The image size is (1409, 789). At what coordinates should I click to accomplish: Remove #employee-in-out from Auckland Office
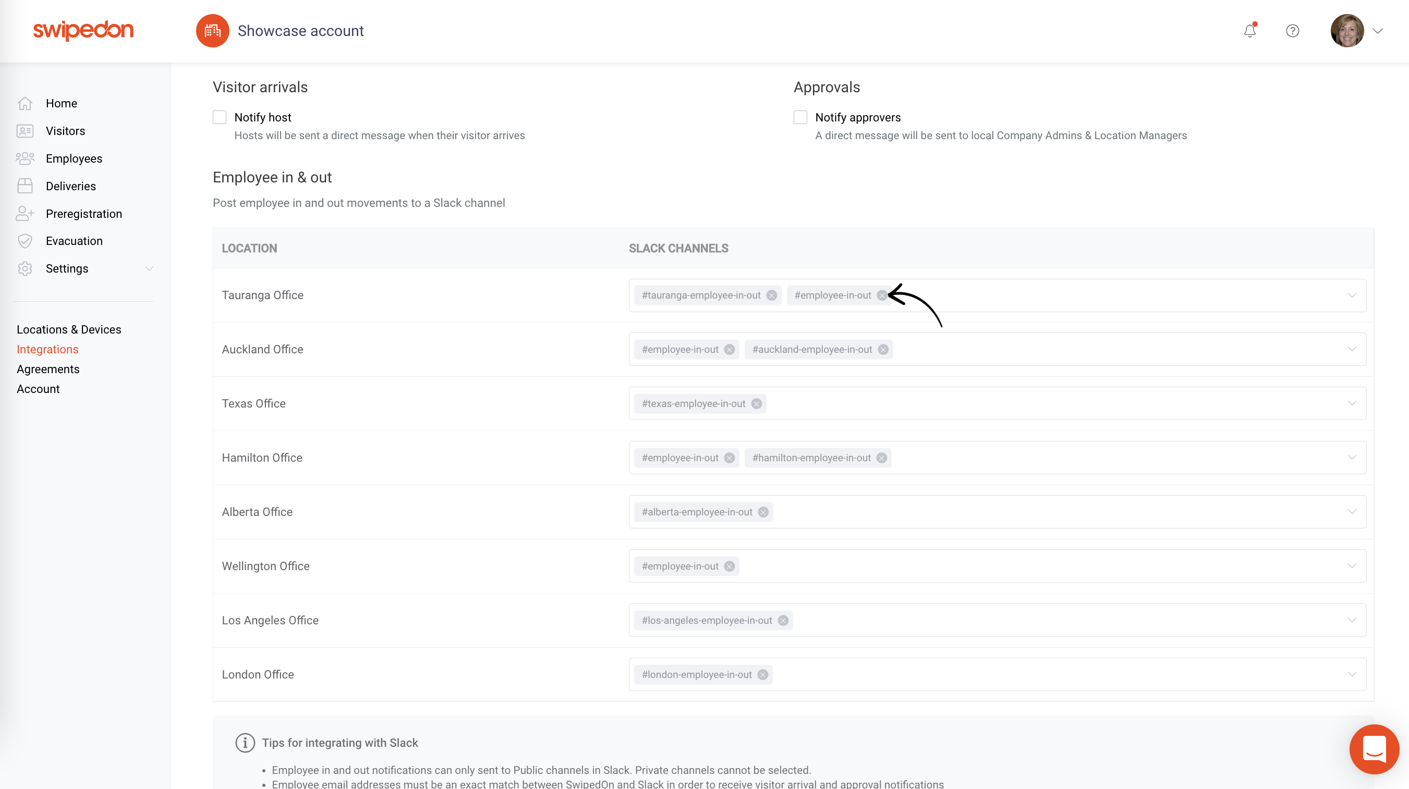[x=729, y=349]
